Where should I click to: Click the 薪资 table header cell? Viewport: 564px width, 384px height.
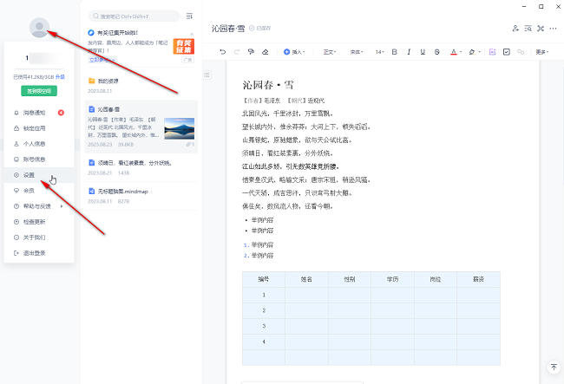(478, 279)
